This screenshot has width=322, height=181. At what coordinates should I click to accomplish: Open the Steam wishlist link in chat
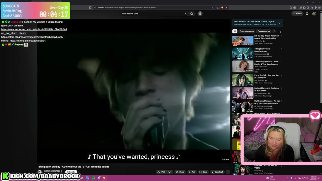pos(32,37)
